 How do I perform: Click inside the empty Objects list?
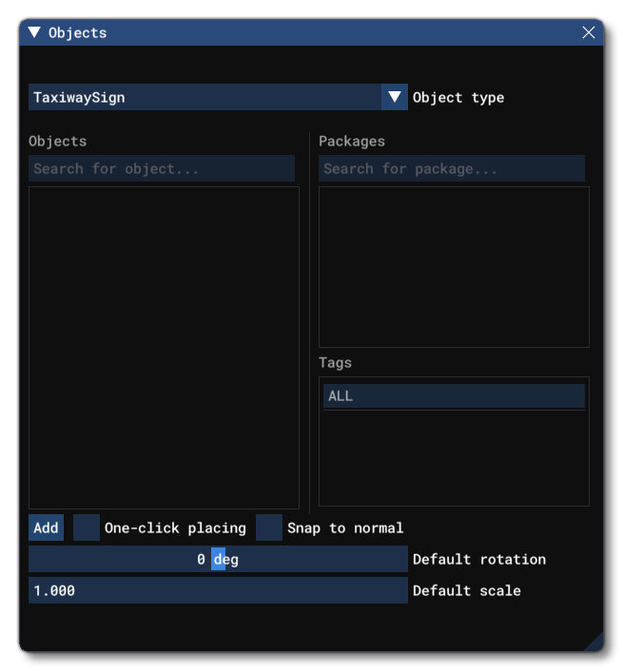pos(164,347)
